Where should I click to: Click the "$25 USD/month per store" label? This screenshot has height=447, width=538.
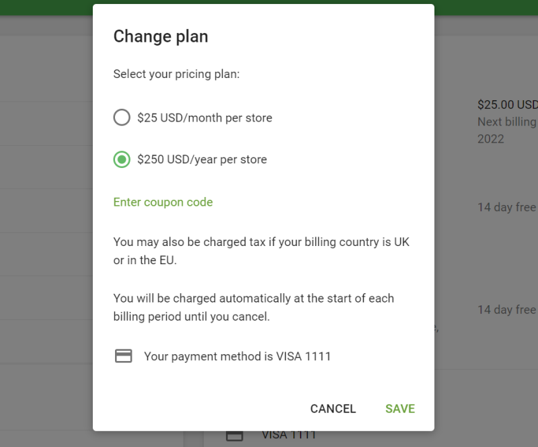204,118
